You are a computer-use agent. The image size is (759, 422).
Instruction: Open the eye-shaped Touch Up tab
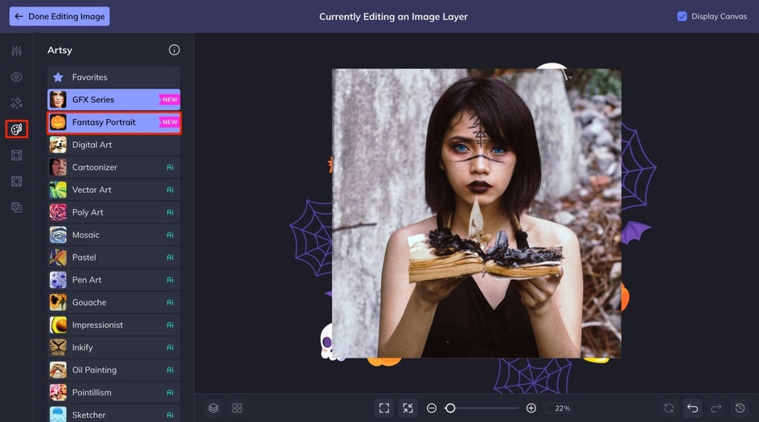point(16,77)
